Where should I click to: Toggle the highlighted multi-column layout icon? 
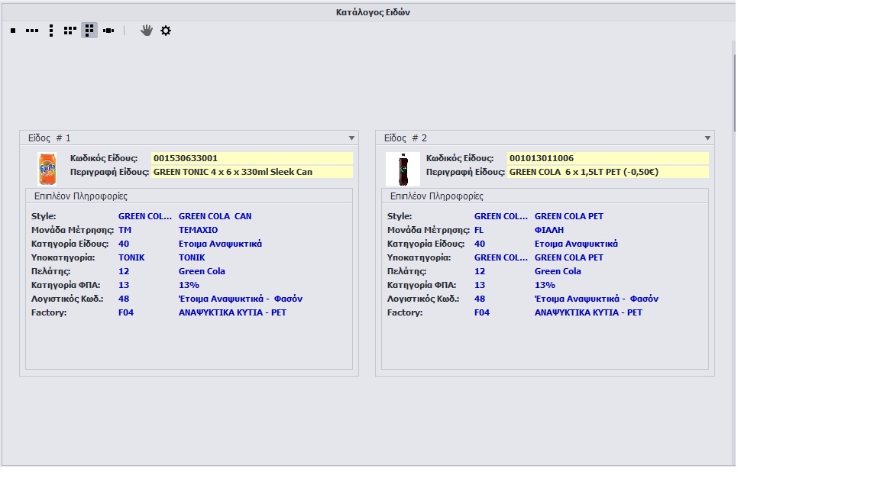[x=89, y=31]
